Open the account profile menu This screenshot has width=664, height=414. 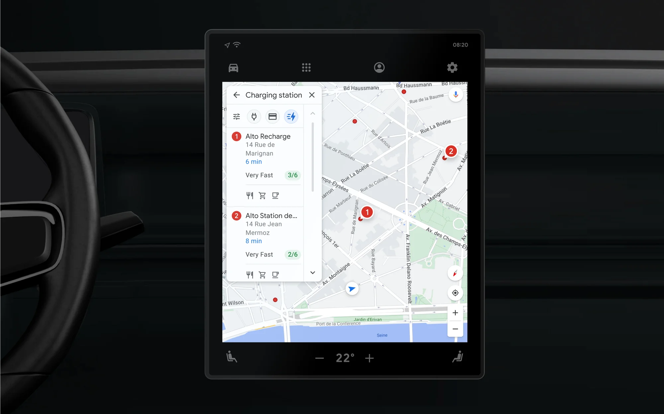380,67
